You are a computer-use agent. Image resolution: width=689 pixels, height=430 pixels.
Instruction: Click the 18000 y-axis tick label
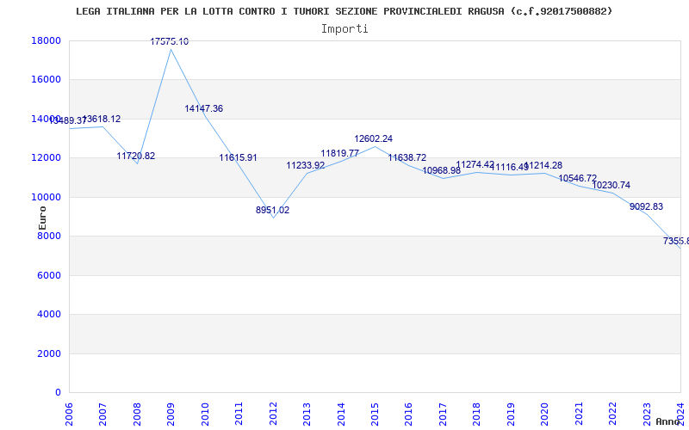point(45,40)
